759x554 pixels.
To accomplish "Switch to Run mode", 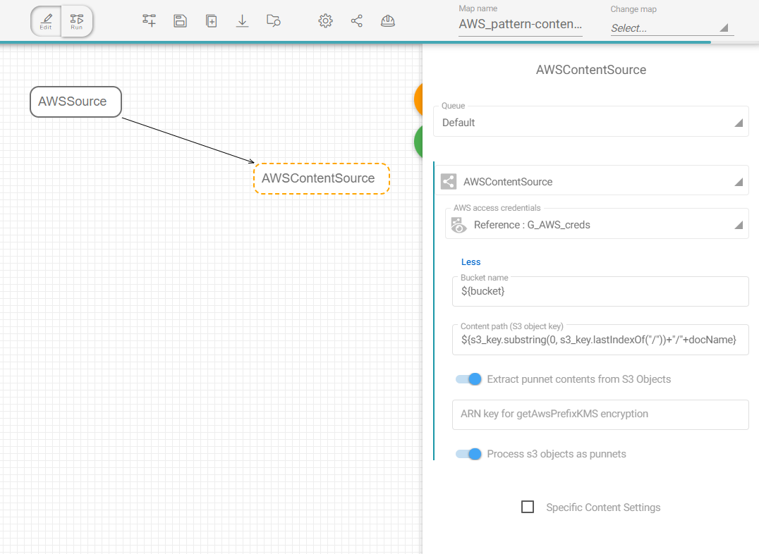I will click(x=76, y=21).
